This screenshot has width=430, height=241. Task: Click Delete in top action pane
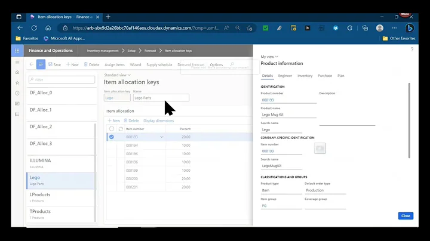pyautogui.click(x=91, y=64)
